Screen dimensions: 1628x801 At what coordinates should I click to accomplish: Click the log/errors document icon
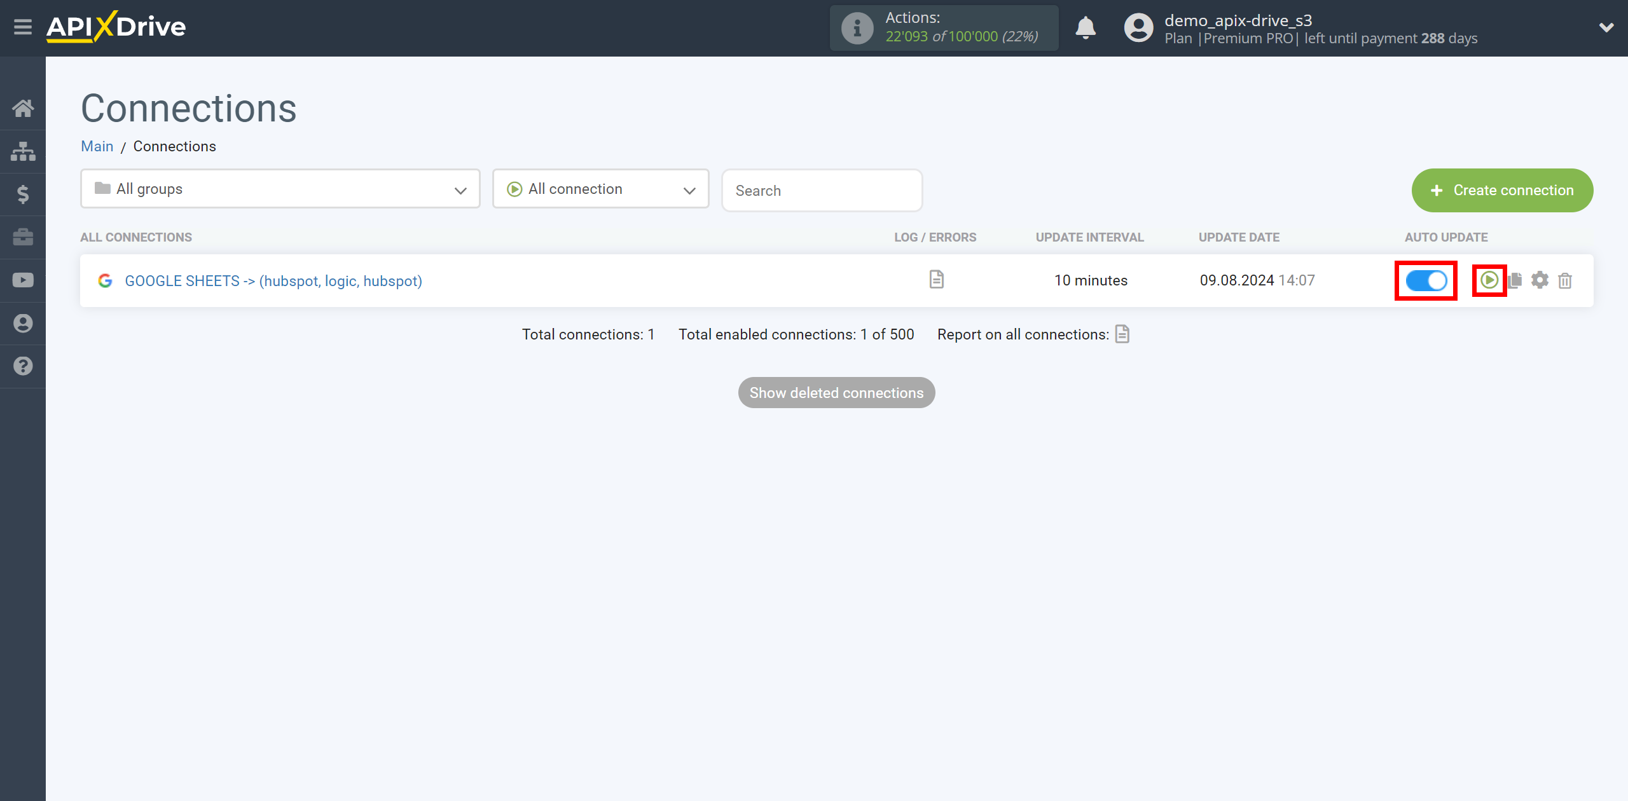[935, 279]
